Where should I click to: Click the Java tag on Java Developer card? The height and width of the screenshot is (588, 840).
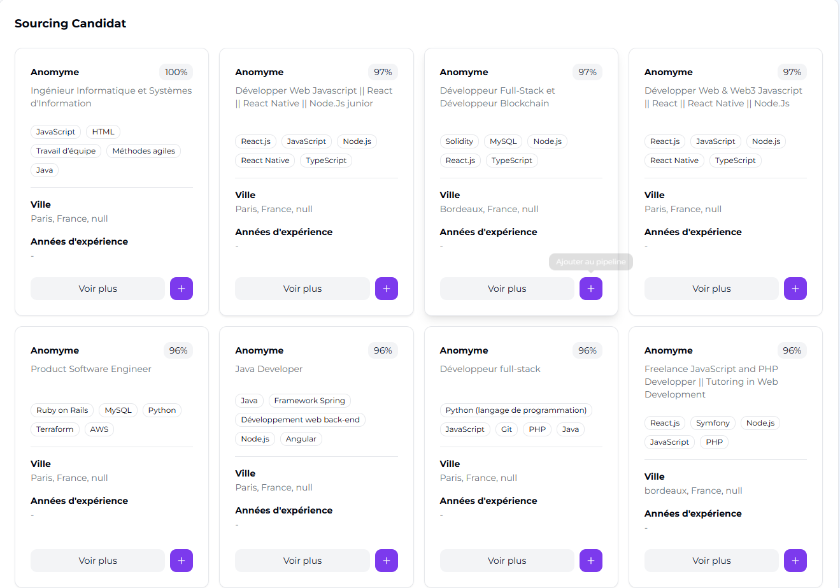tap(249, 401)
